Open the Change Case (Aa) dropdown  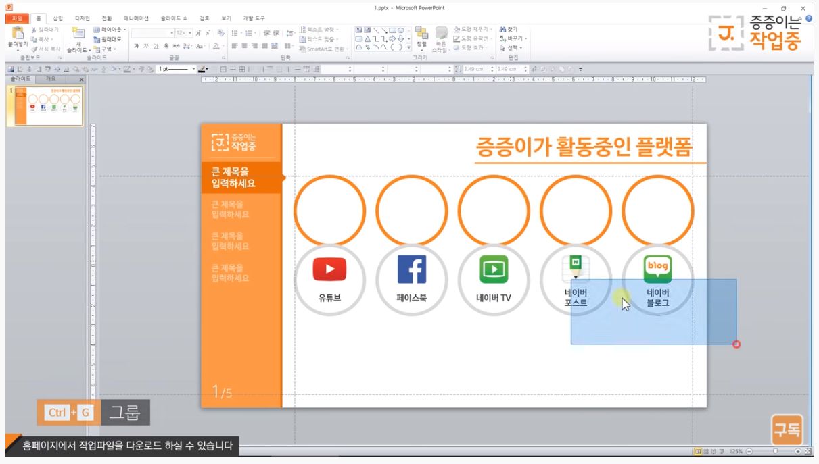pos(201,46)
